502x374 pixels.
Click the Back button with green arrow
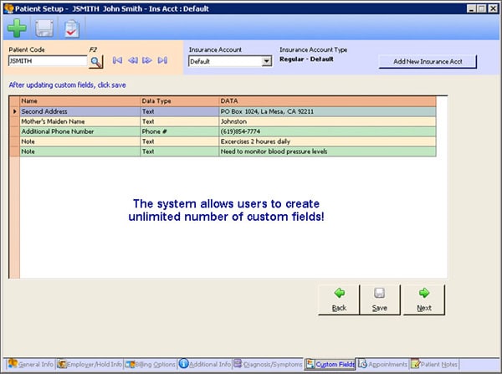[338, 299]
